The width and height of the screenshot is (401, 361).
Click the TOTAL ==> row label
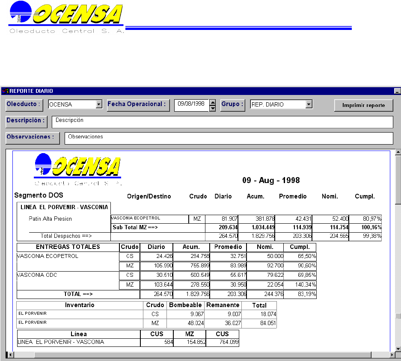78,294
